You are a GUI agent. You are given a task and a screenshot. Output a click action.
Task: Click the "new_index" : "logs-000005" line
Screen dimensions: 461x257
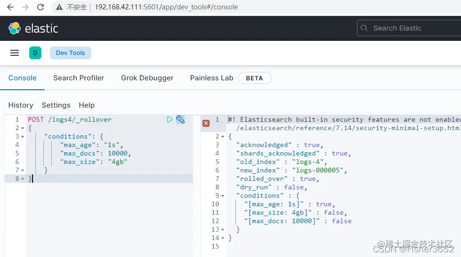coord(291,171)
